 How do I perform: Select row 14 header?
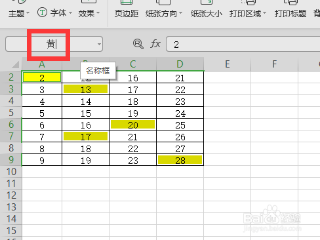[x=11, y=219]
